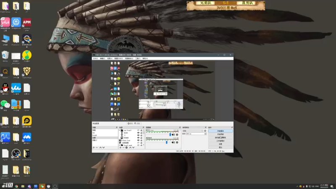Move selected source down

click(x=133, y=148)
